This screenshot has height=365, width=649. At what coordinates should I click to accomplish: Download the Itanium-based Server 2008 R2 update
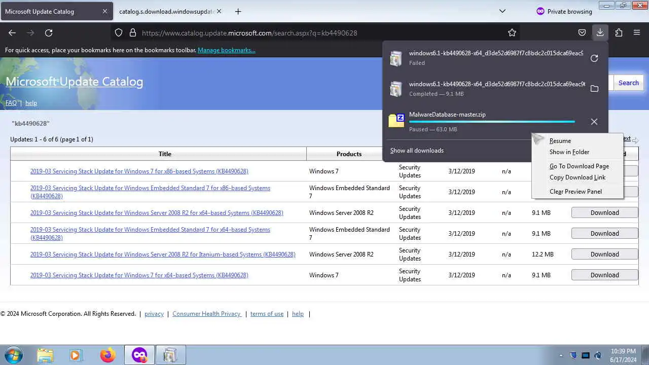pyautogui.click(x=604, y=254)
